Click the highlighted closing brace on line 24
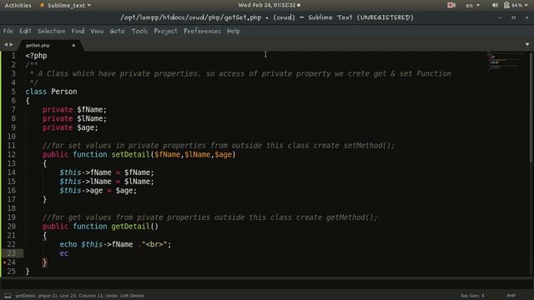This screenshot has height=300, width=534. [x=44, y=262]
